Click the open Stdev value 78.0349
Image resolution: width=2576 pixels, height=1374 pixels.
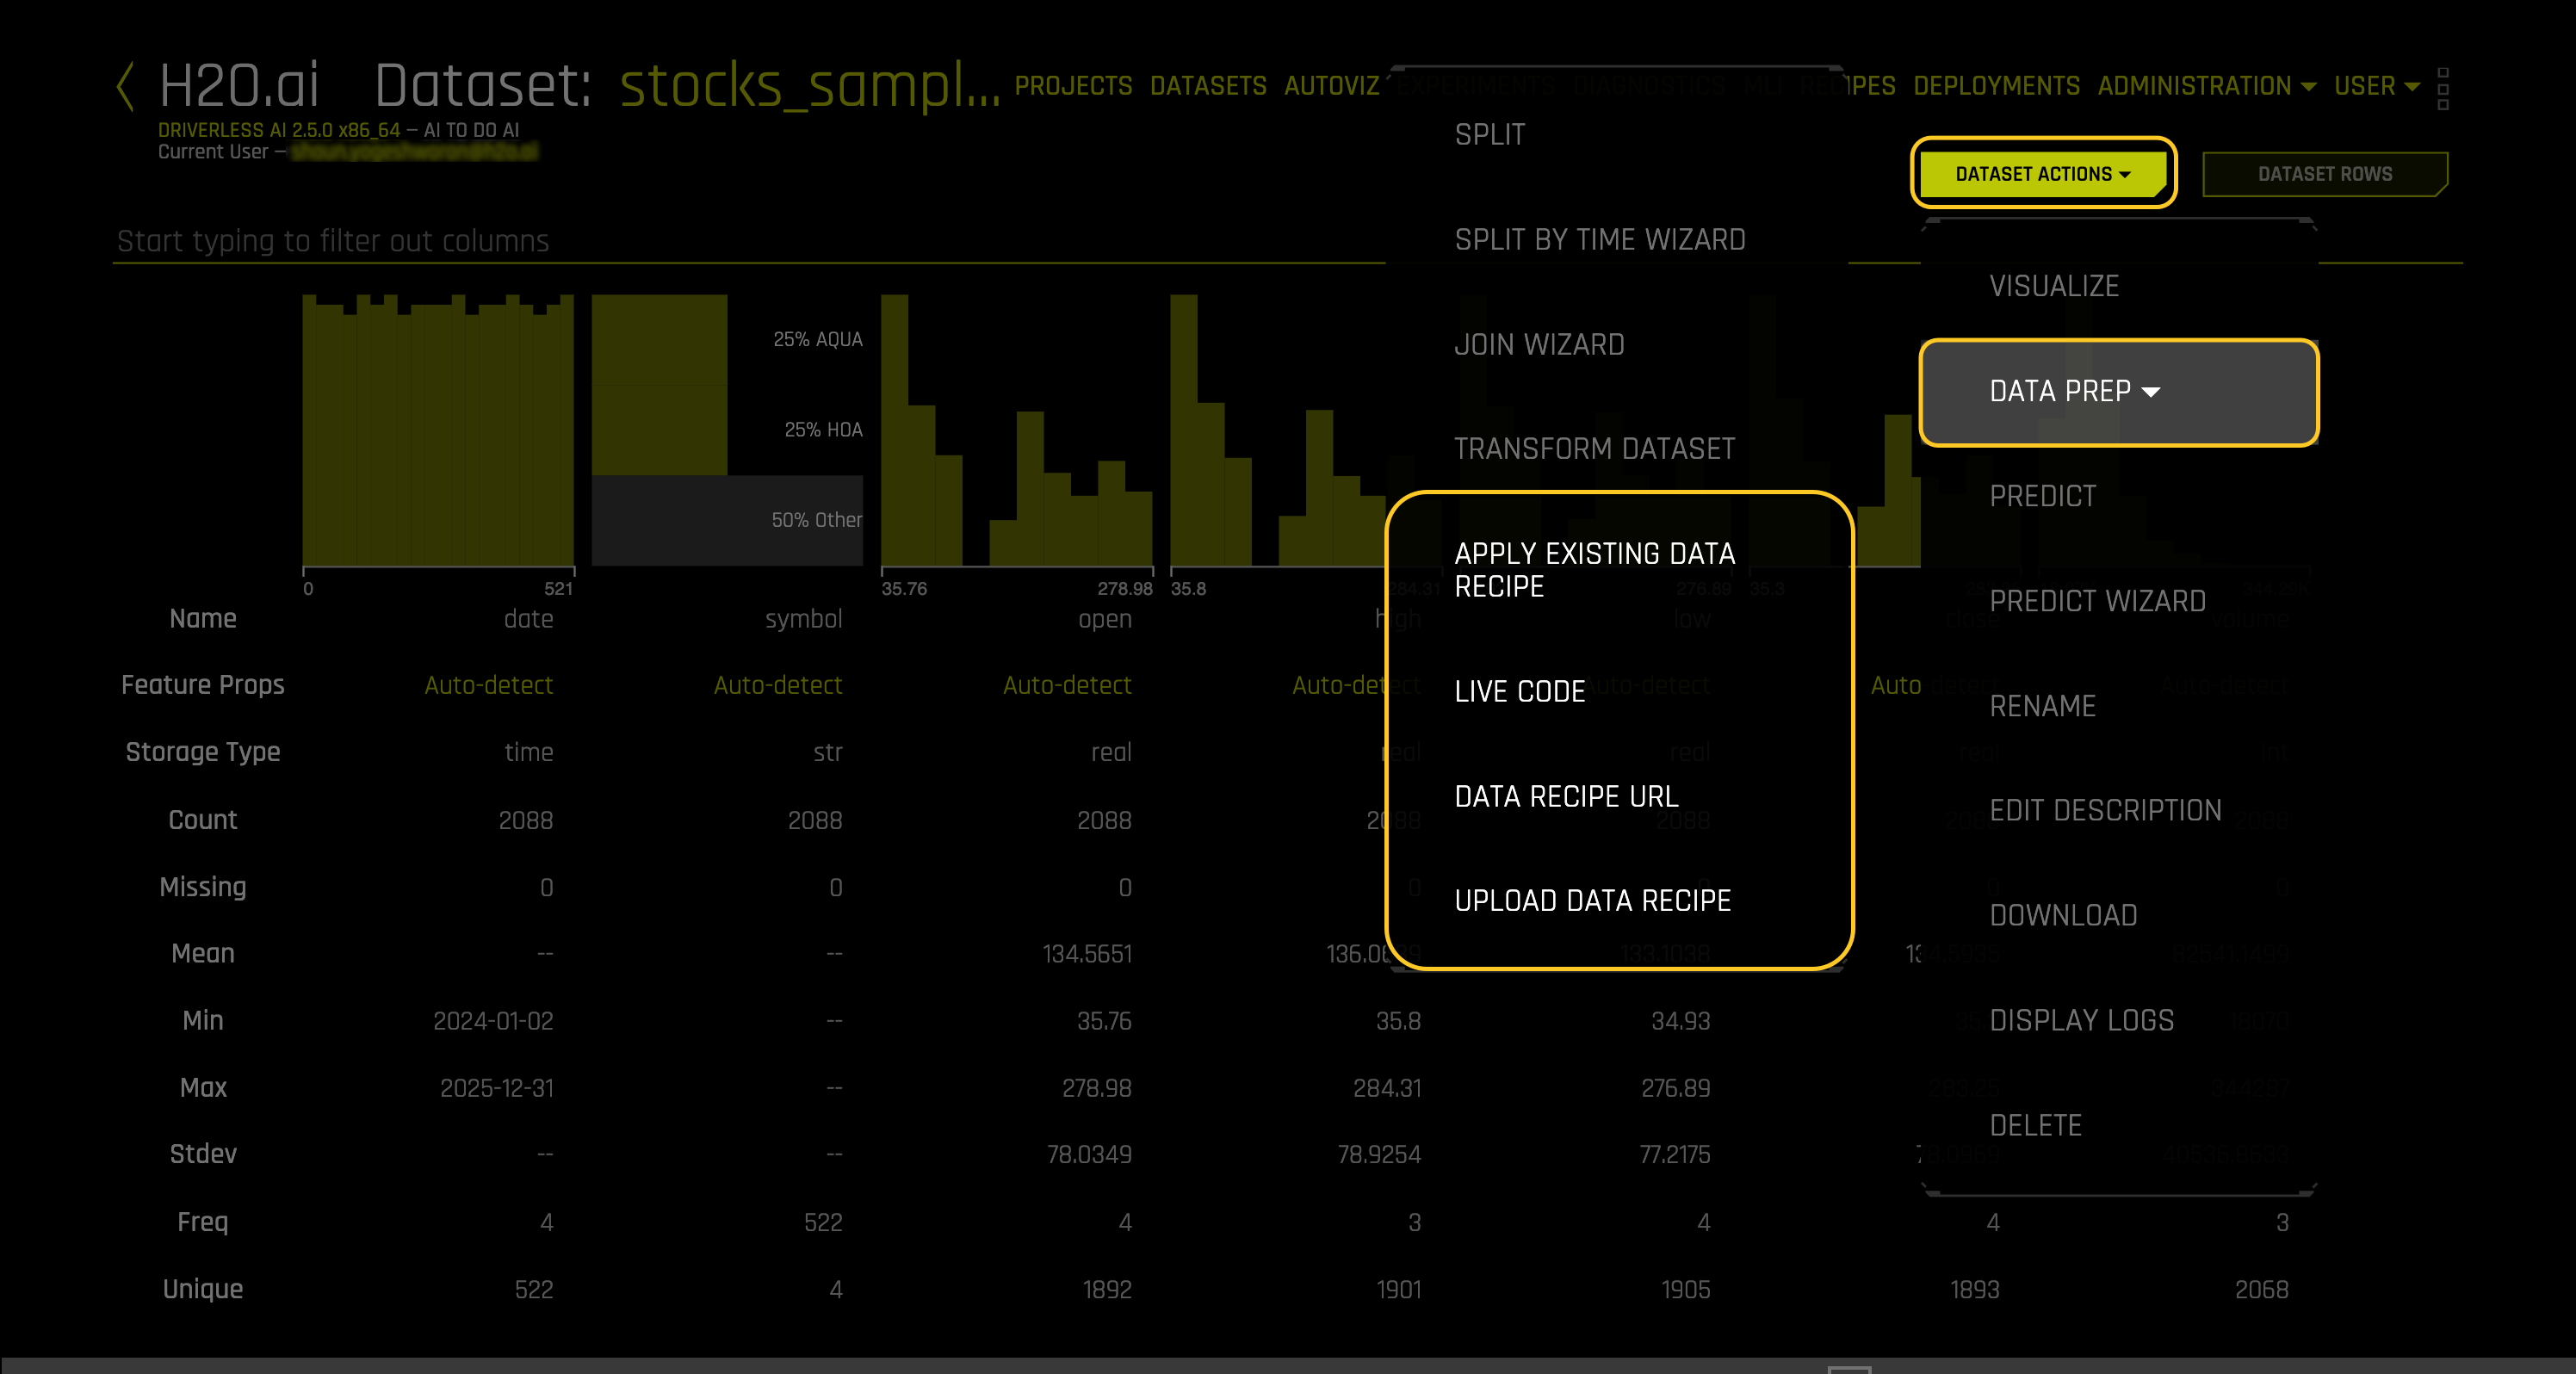1089,1156
